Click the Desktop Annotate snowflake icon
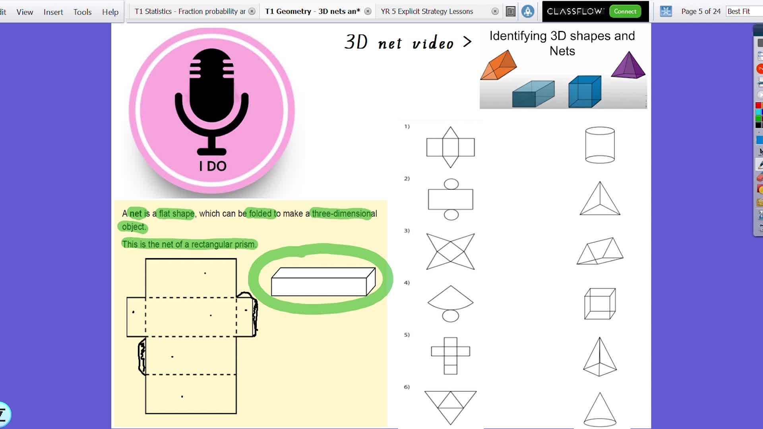Viewport: 763px width, 429px height. coord(666,12)
